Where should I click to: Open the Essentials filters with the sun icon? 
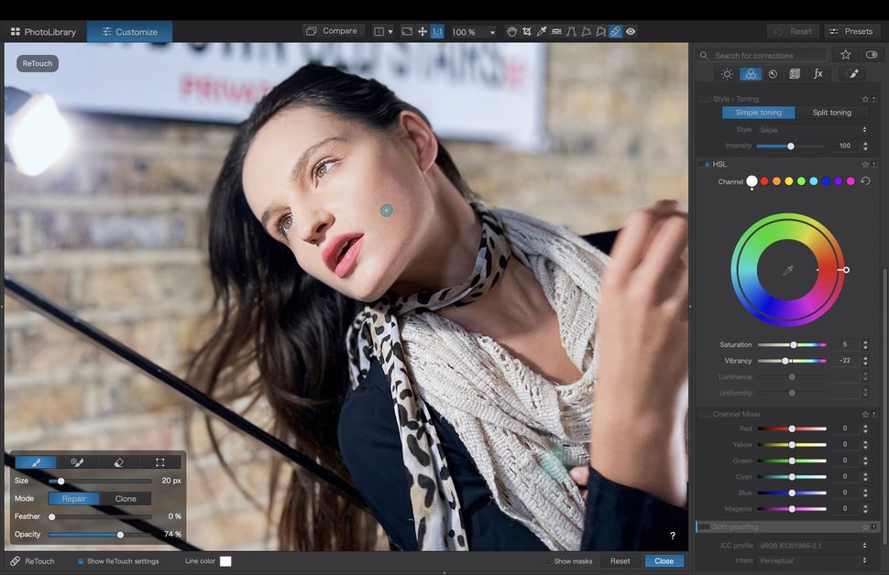(x=728, y=74)
